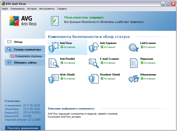Click the Обновление date 22.11.09, 20:03
Viewport: 177px width, 131px height.
[32, 109]
